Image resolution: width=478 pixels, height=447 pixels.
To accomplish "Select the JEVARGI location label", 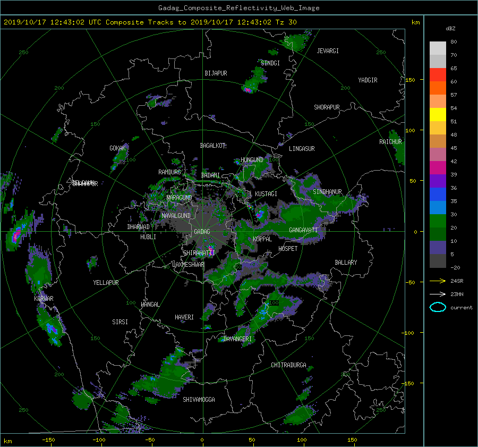I will point(328,51).
